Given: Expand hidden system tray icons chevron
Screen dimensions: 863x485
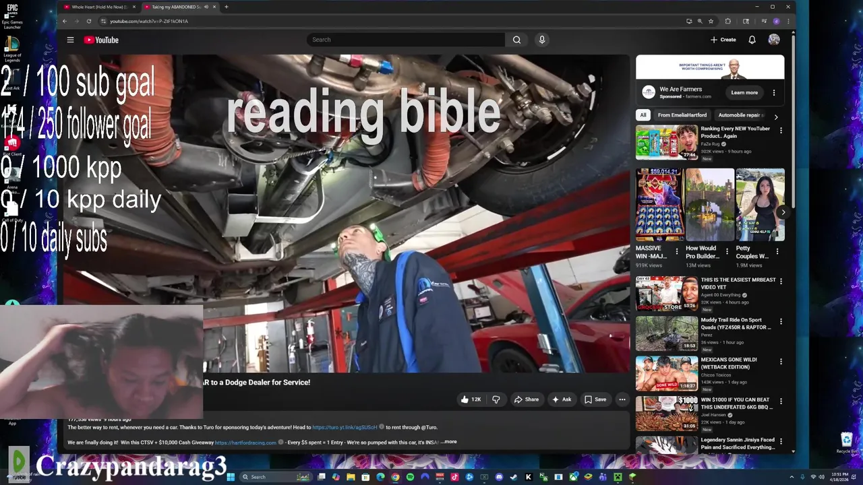Looking at the screenshot, I should pyautogui.click(x=792, y=477).
